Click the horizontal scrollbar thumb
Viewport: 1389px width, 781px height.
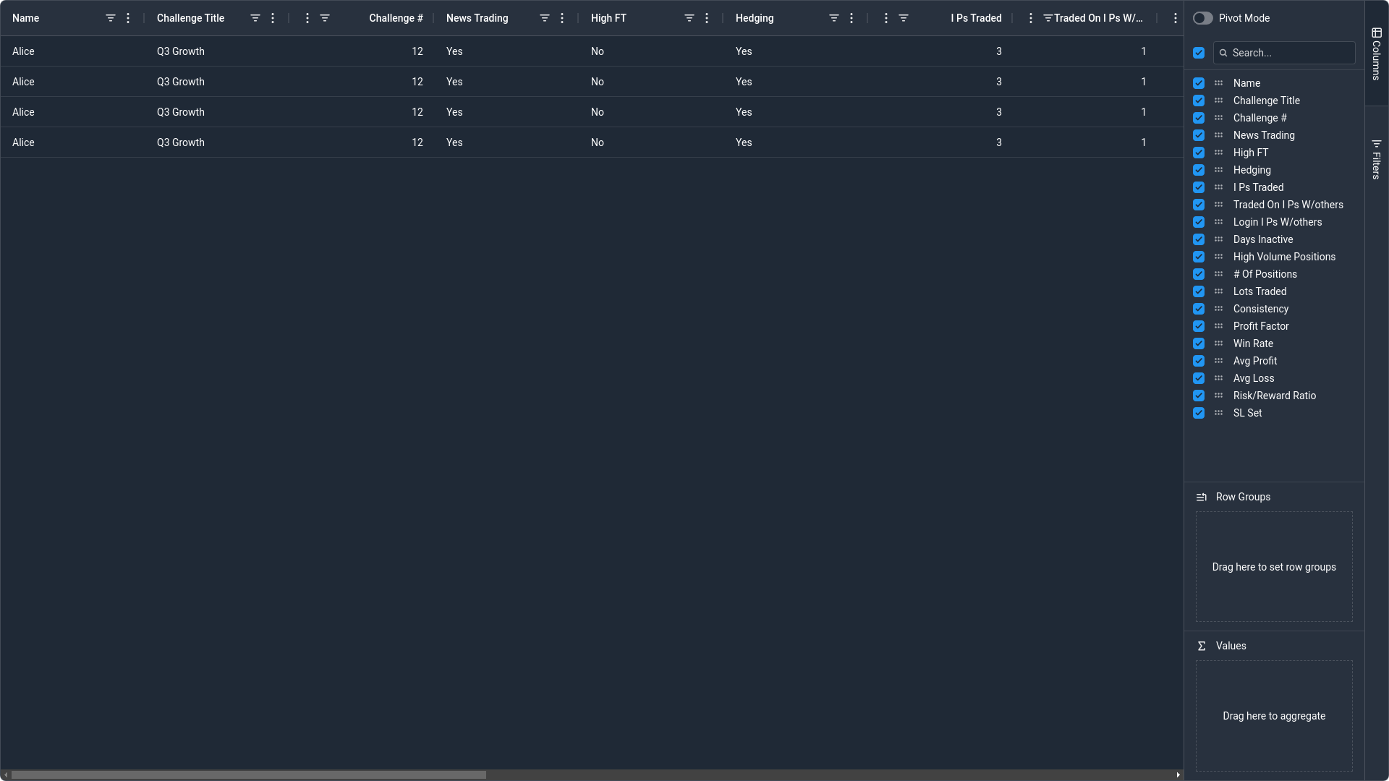249,774
